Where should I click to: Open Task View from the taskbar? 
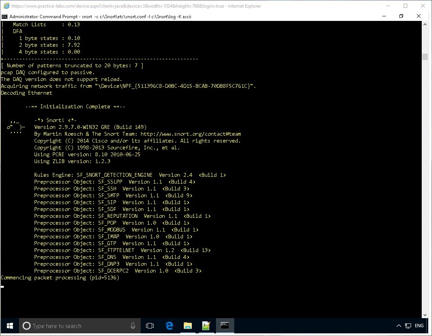tap(150, 326)
